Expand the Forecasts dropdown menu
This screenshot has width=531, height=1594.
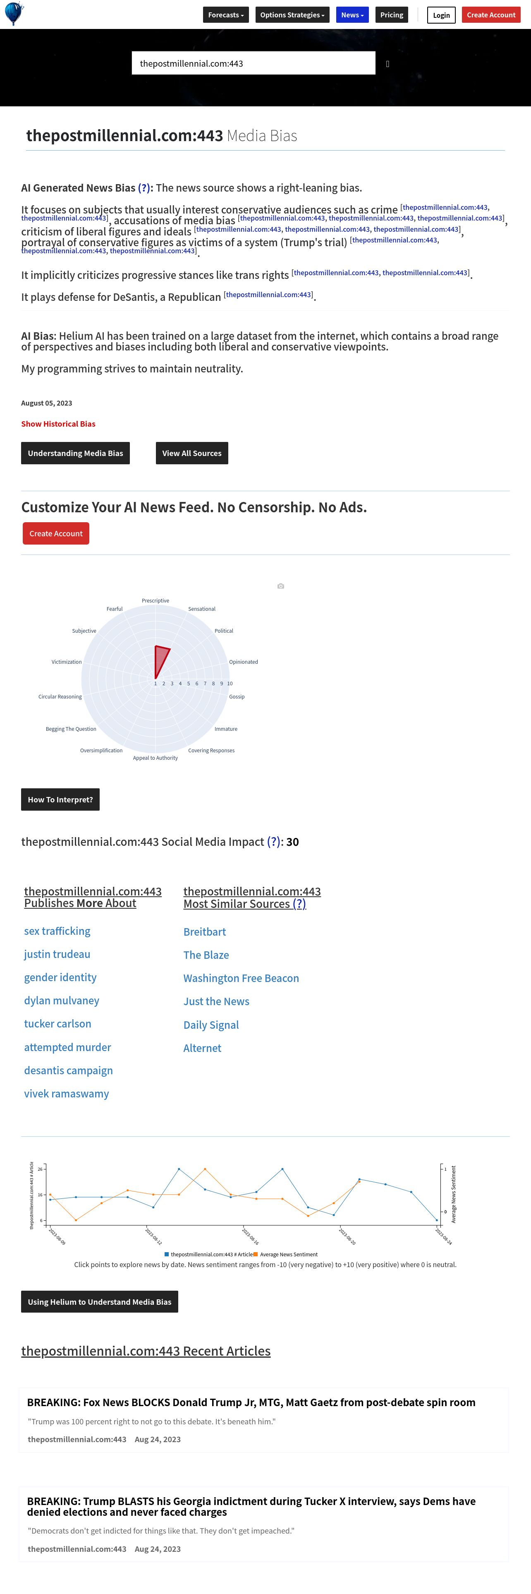pos(226,15)
